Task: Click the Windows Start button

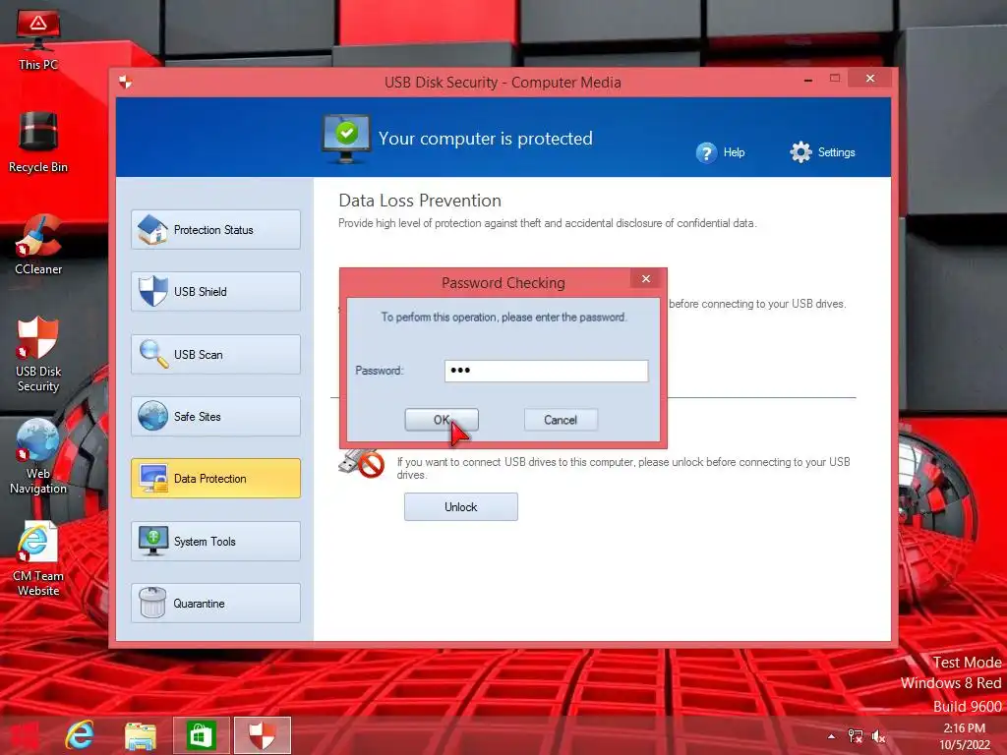Action: (25, 735)
